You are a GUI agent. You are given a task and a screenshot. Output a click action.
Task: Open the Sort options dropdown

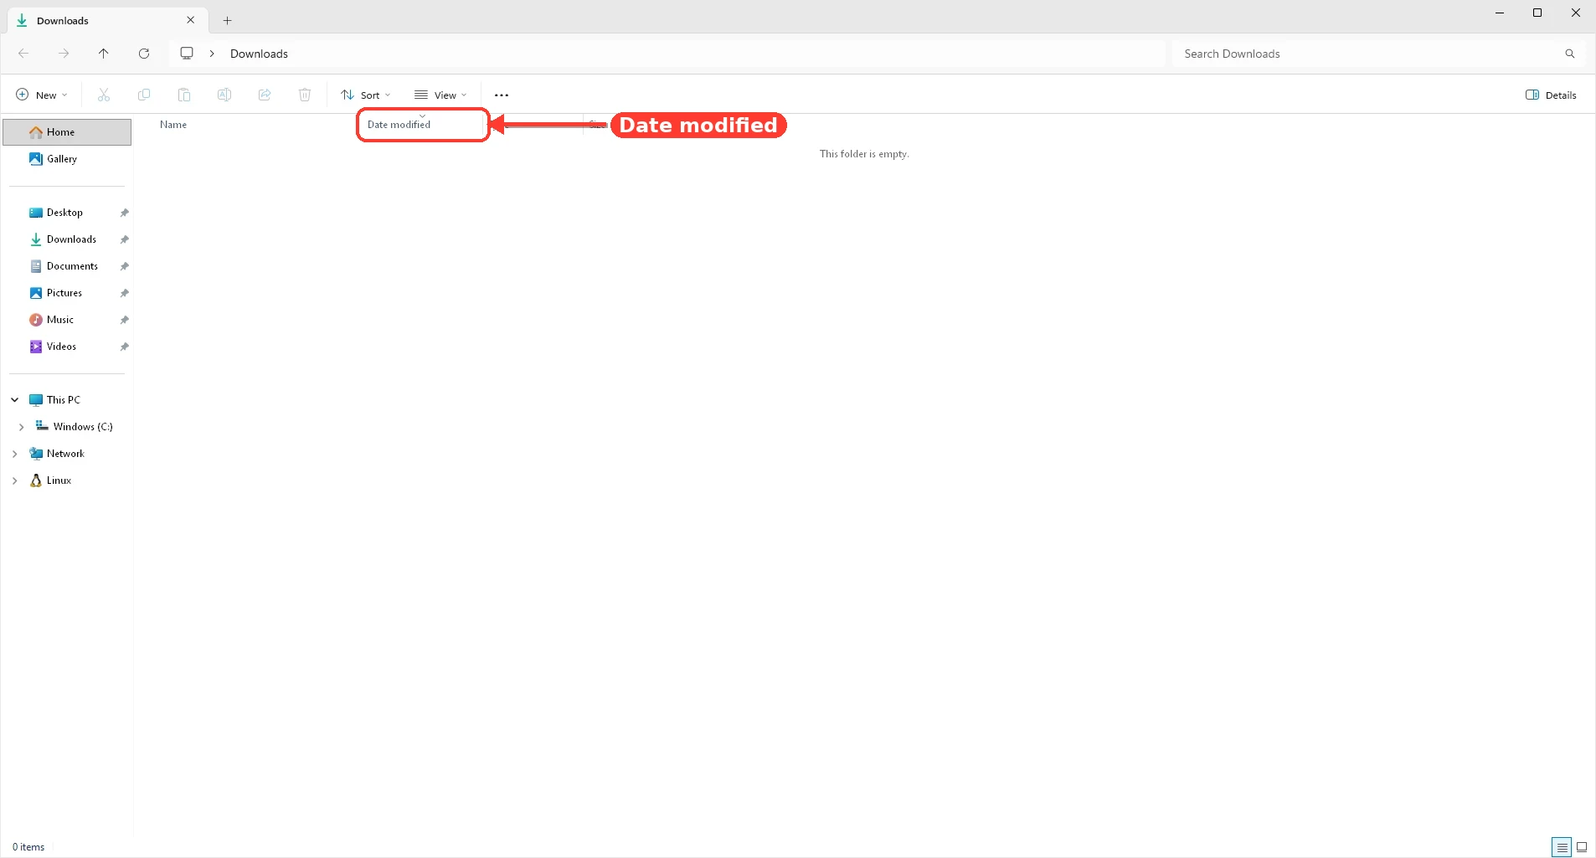tap(366, 95)
